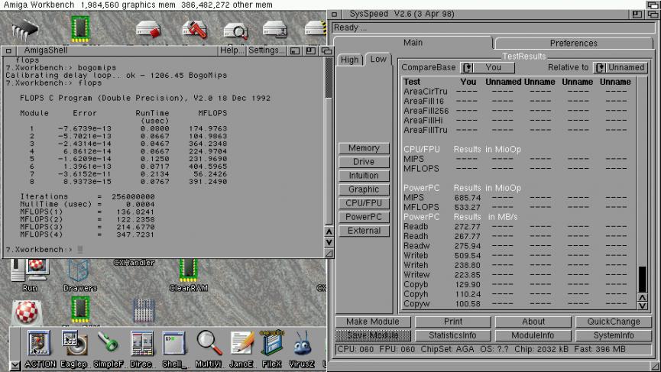Run the Memory test category
Screen dimensions: 661x372
[x=363, y=148]
